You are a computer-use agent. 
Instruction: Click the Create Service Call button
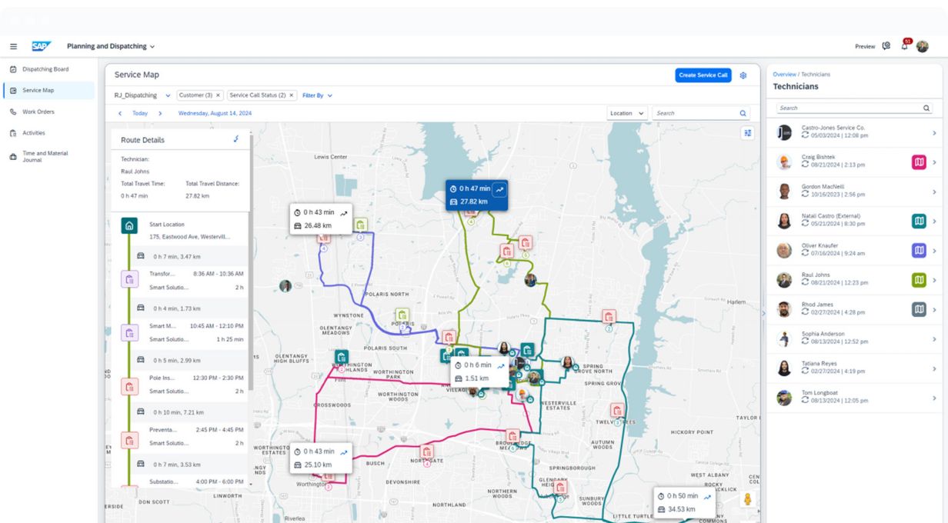(x=703, y=75)
